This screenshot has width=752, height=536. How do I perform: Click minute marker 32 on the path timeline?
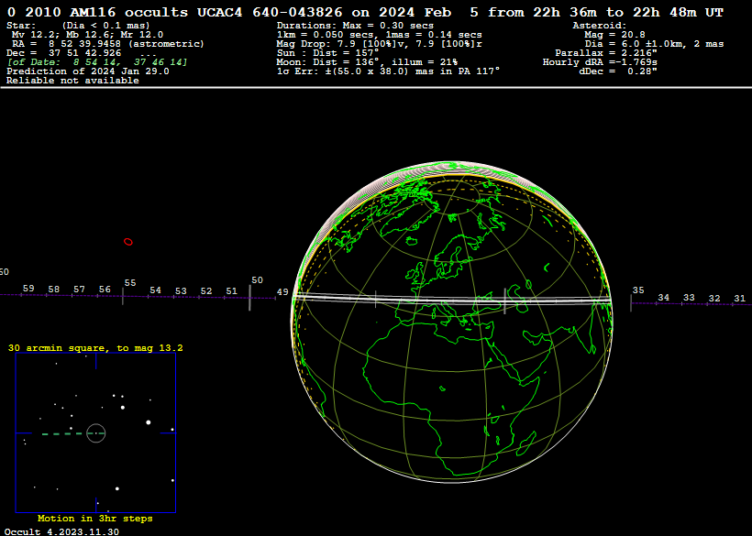[714, 299]
